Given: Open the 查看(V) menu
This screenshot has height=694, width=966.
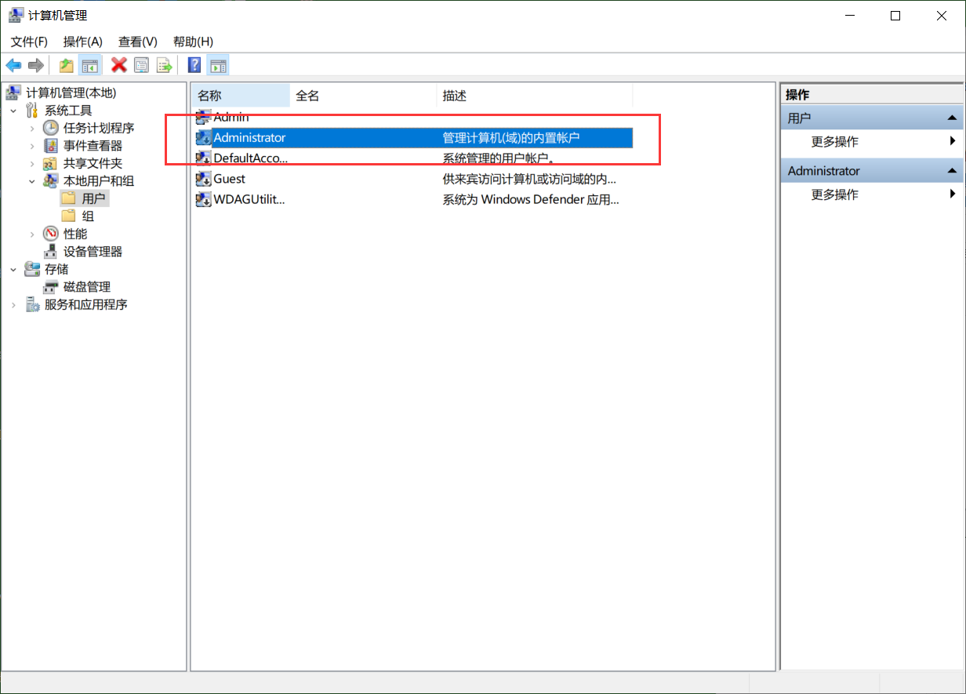Looking at the screenshot, I should click(x=137, y=42).
